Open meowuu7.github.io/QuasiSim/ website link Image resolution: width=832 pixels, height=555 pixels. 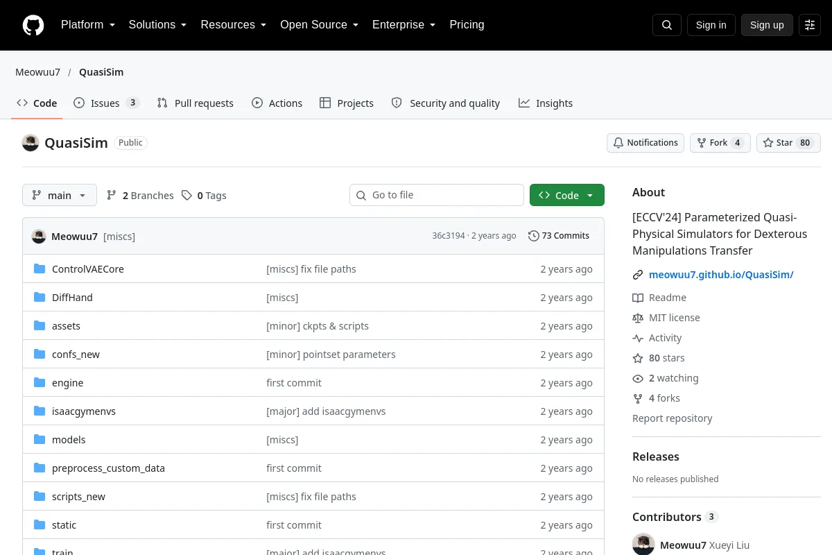point(721,275)
